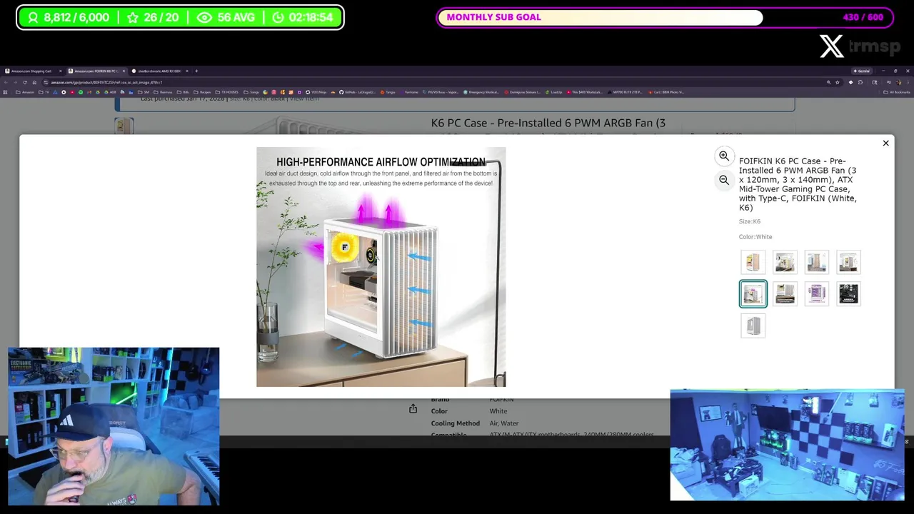Open the This $400 Workstation bookmark
The height and width of the screenshot is (514, 914).
coord(585,92)
